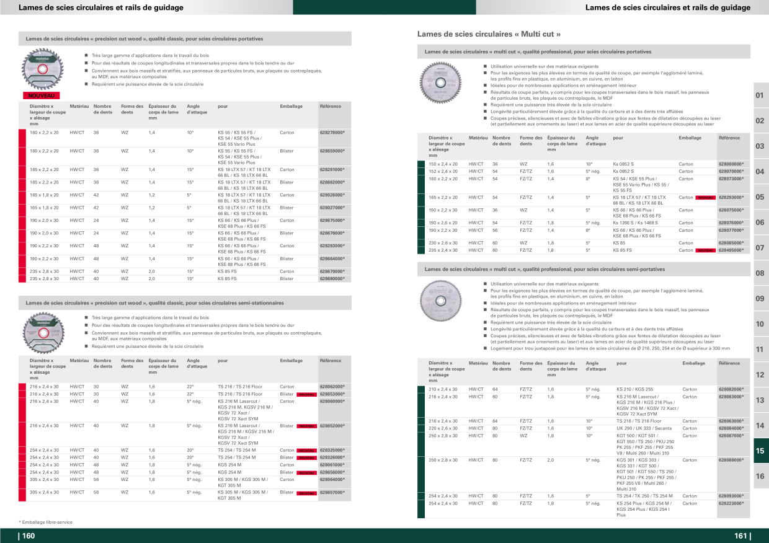The image size is (769, 543).
Task: Select reference number 628085000
Action: pos(731,243)
